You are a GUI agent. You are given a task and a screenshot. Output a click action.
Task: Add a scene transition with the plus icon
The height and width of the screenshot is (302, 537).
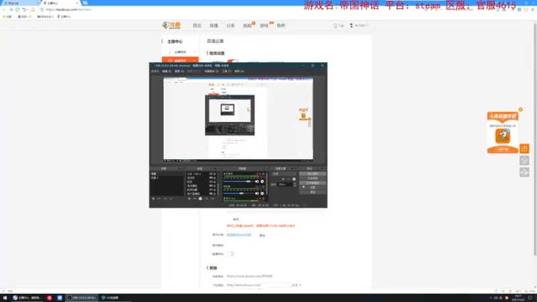283,179
